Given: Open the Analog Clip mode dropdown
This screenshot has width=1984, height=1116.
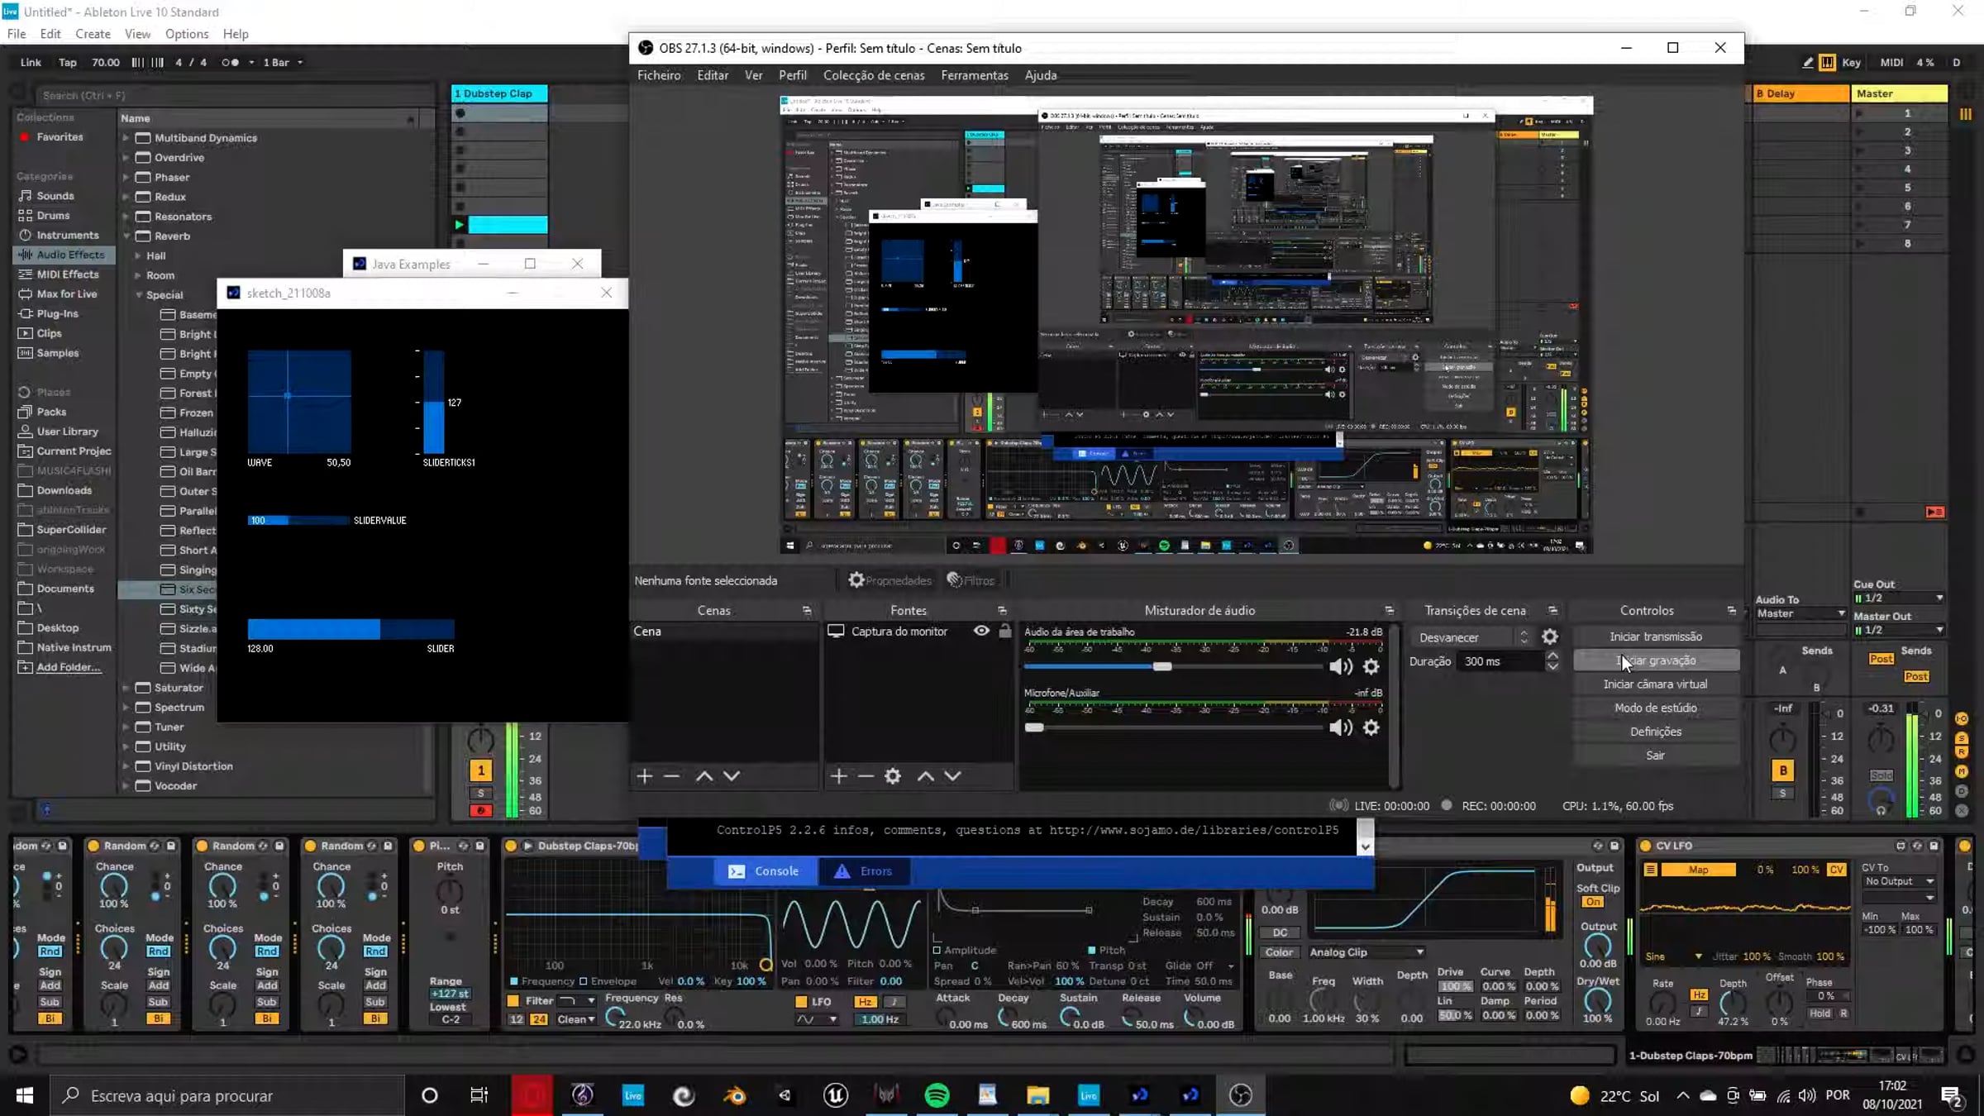Looking at the screenshot, I should pyautogui.click(x=1366, y=952).
